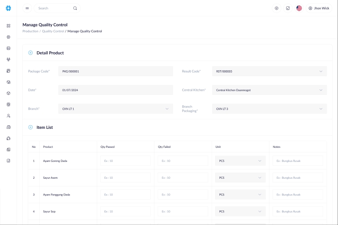Open Unit dropdown for Sayur Asem
The image size is (338, 225).
(x=240, y=178)
